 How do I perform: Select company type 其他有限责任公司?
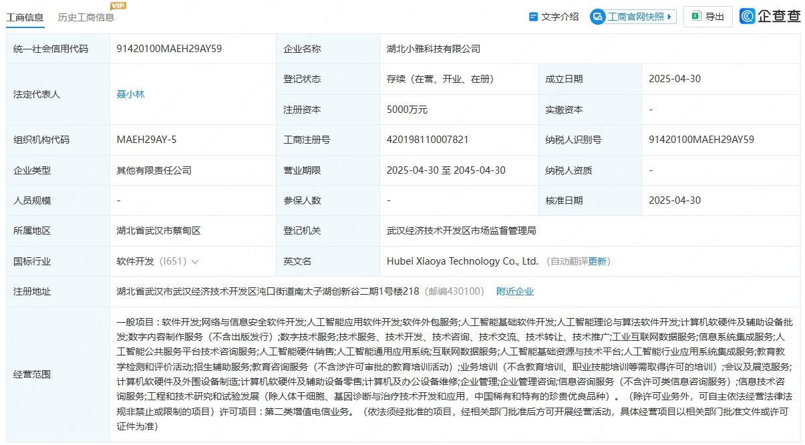pyautogui.click(x=154, y=170)
